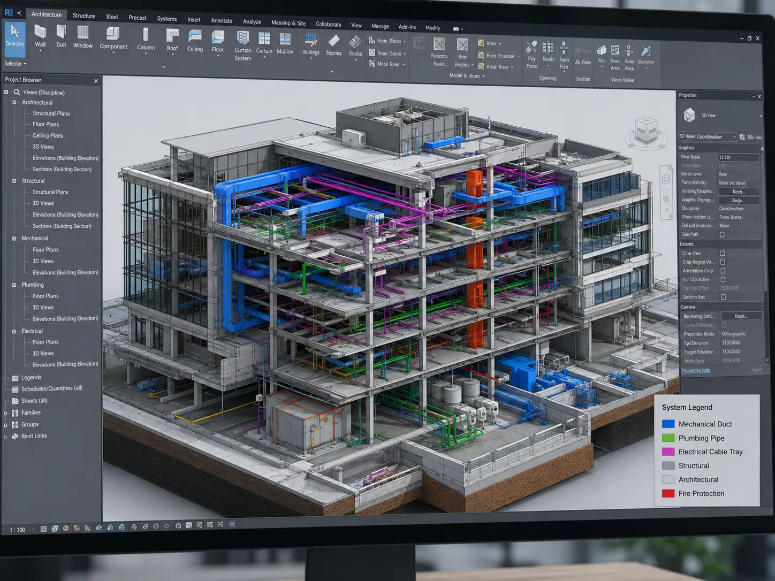Click the Apply button in Properties
Image resolution: width=775 pixels, height=581 pixels.
point(757,370)
